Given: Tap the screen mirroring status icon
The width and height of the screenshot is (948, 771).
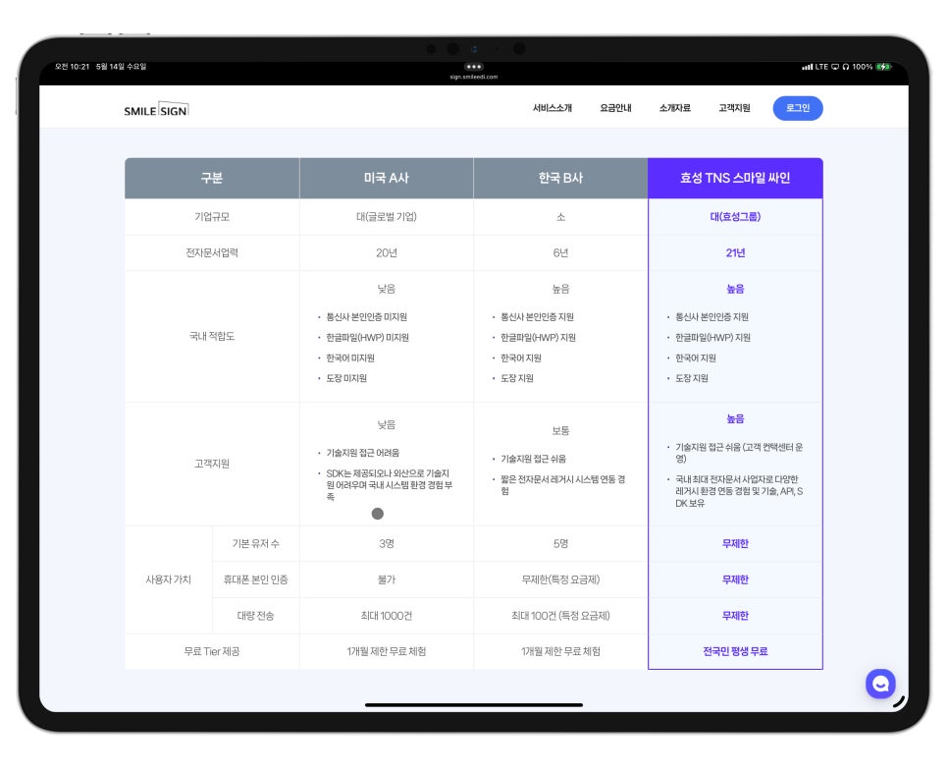Looking at the screenshot, I should [834, 67].
